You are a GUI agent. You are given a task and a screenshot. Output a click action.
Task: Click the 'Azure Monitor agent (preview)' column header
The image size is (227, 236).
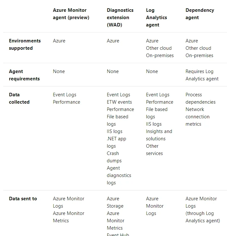click(71, 14)
